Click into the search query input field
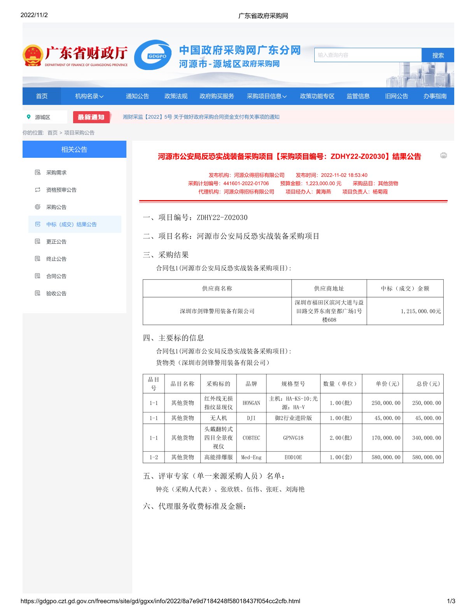The width and height of the screenshot is (476, 616). pos(367,55)
